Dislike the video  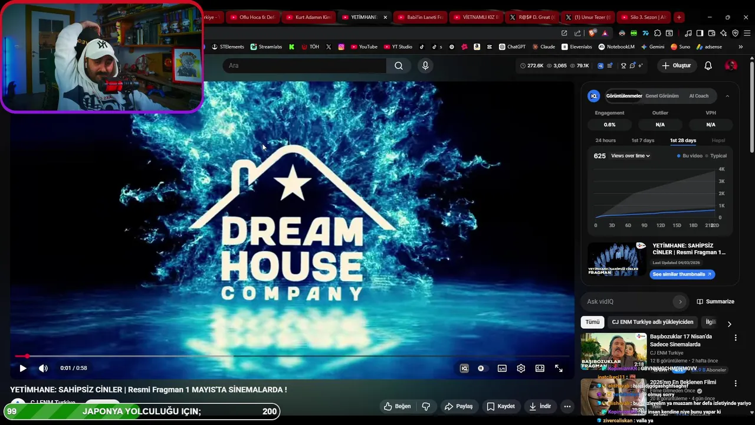426,406
